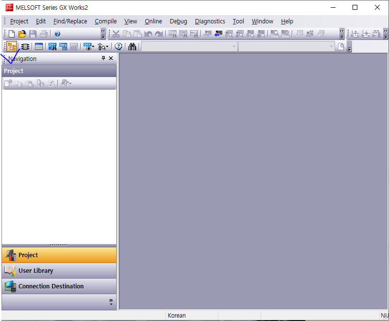Open the Tool menu

tap(238, 21)
